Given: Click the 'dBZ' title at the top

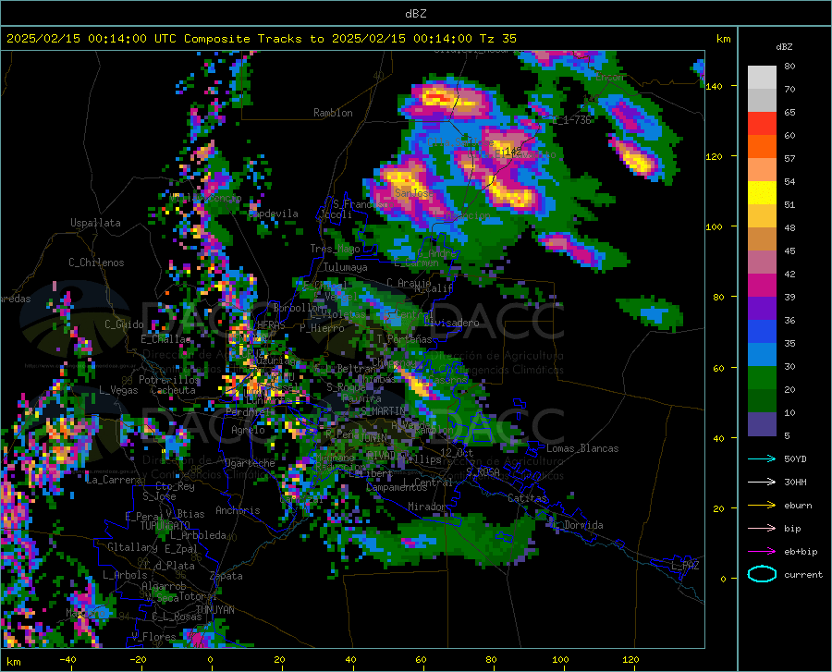Looking at the screenshot, I should pos(415,14).
